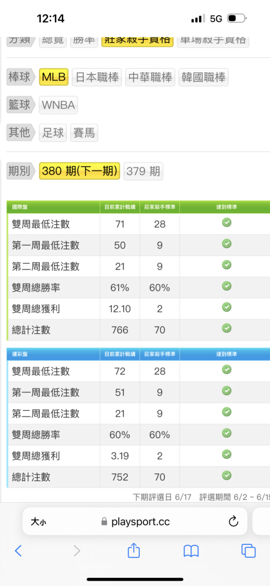Tap the 其他 category label

pyautogui.click(x=21, y=132)
